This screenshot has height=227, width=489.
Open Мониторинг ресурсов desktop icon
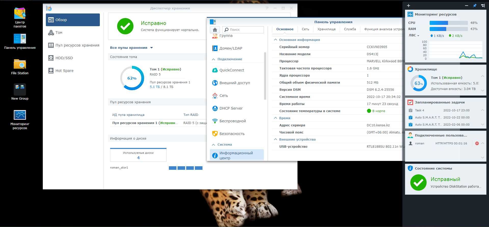(x=20, y=119)
